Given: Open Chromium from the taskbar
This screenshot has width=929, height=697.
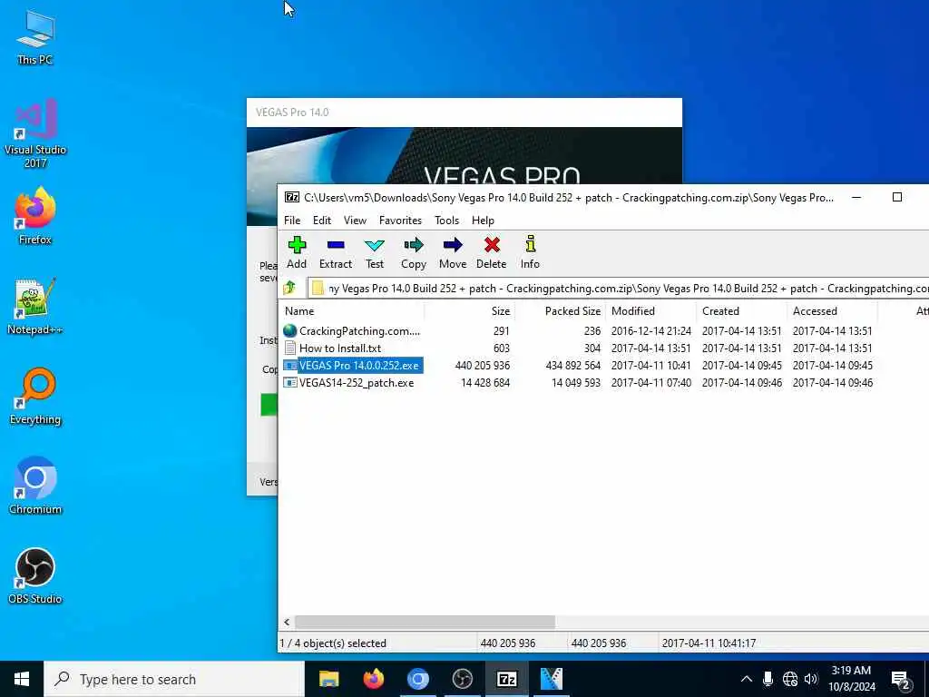Looking at the screenshot, I should [x=417, y=679].
